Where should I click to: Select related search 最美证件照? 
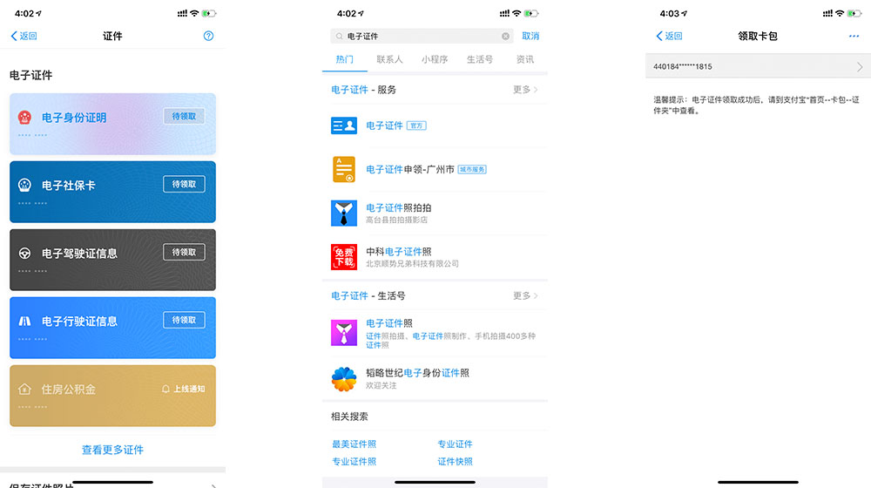pos(354,444)
